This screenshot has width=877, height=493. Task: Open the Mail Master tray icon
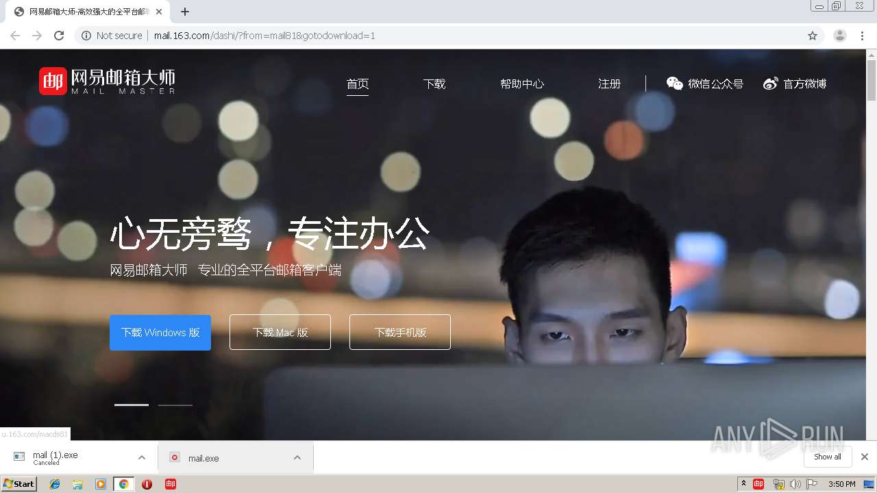pos(759,484)
